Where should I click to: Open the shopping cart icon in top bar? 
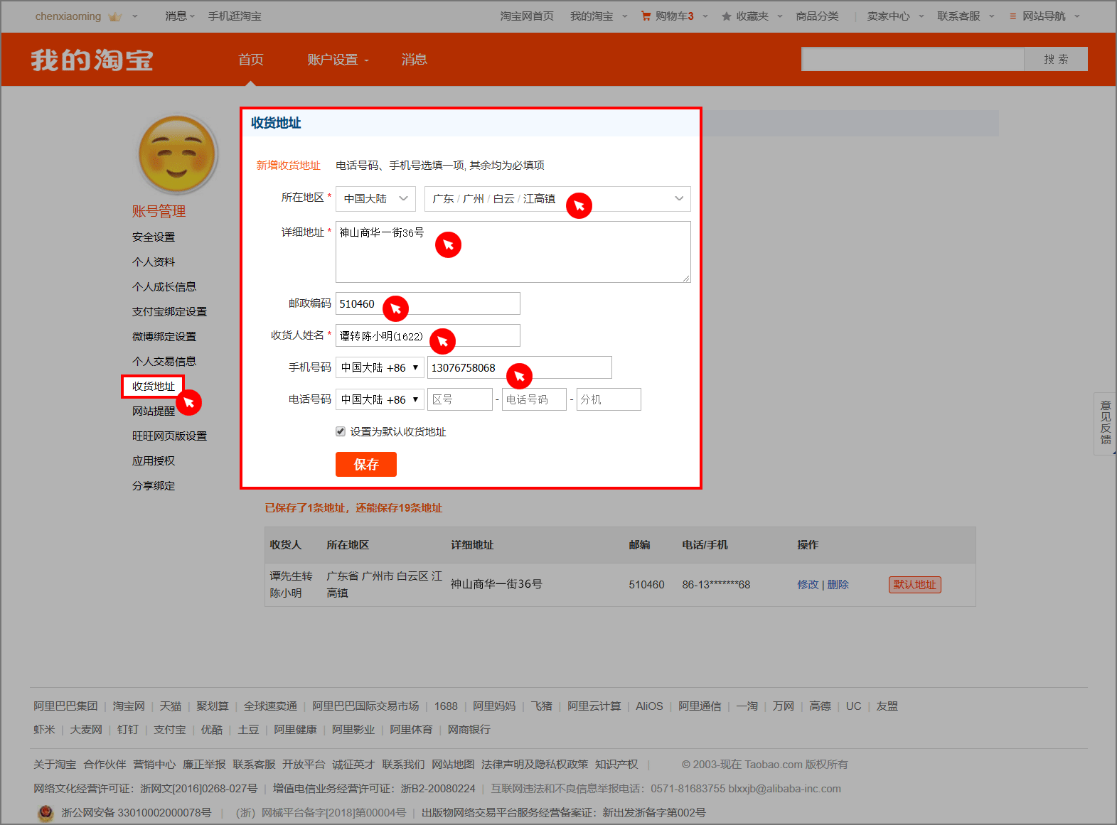646,16
